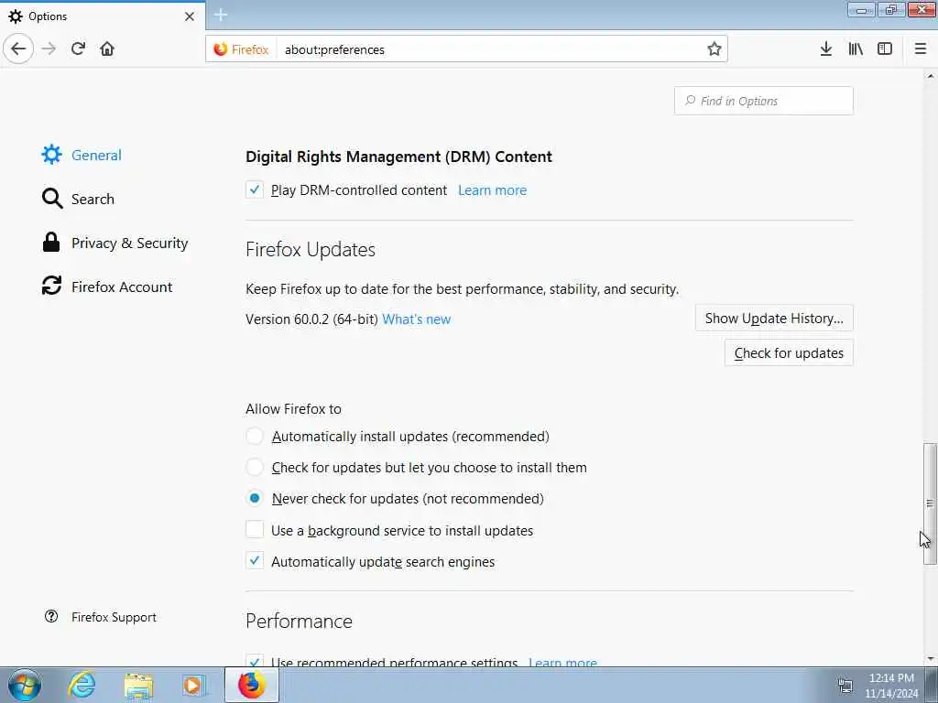The height and width of the screenshot is (703, 938).
Task: Click the Privacy & Security lock icon
Action: 51,243
